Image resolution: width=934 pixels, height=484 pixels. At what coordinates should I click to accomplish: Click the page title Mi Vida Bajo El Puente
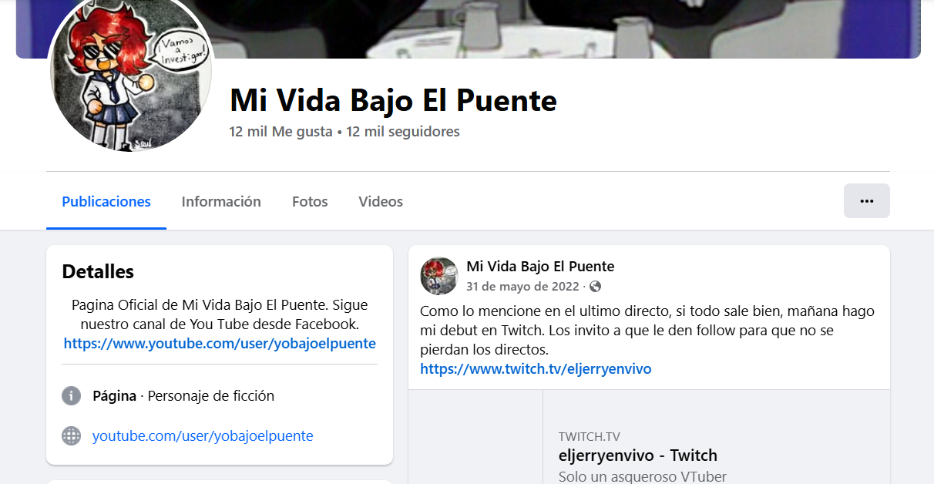tap(393, 100)
